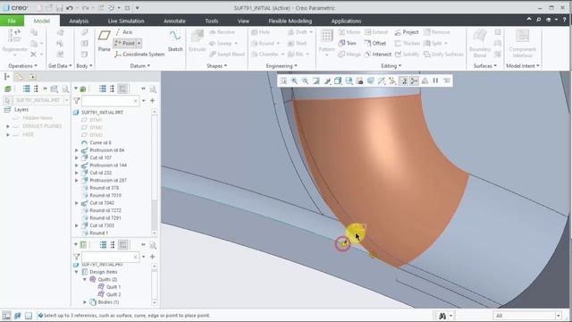Screen dimensions: 572x322
Task: Open the Datum group dropdown
Action: point(140,66)
